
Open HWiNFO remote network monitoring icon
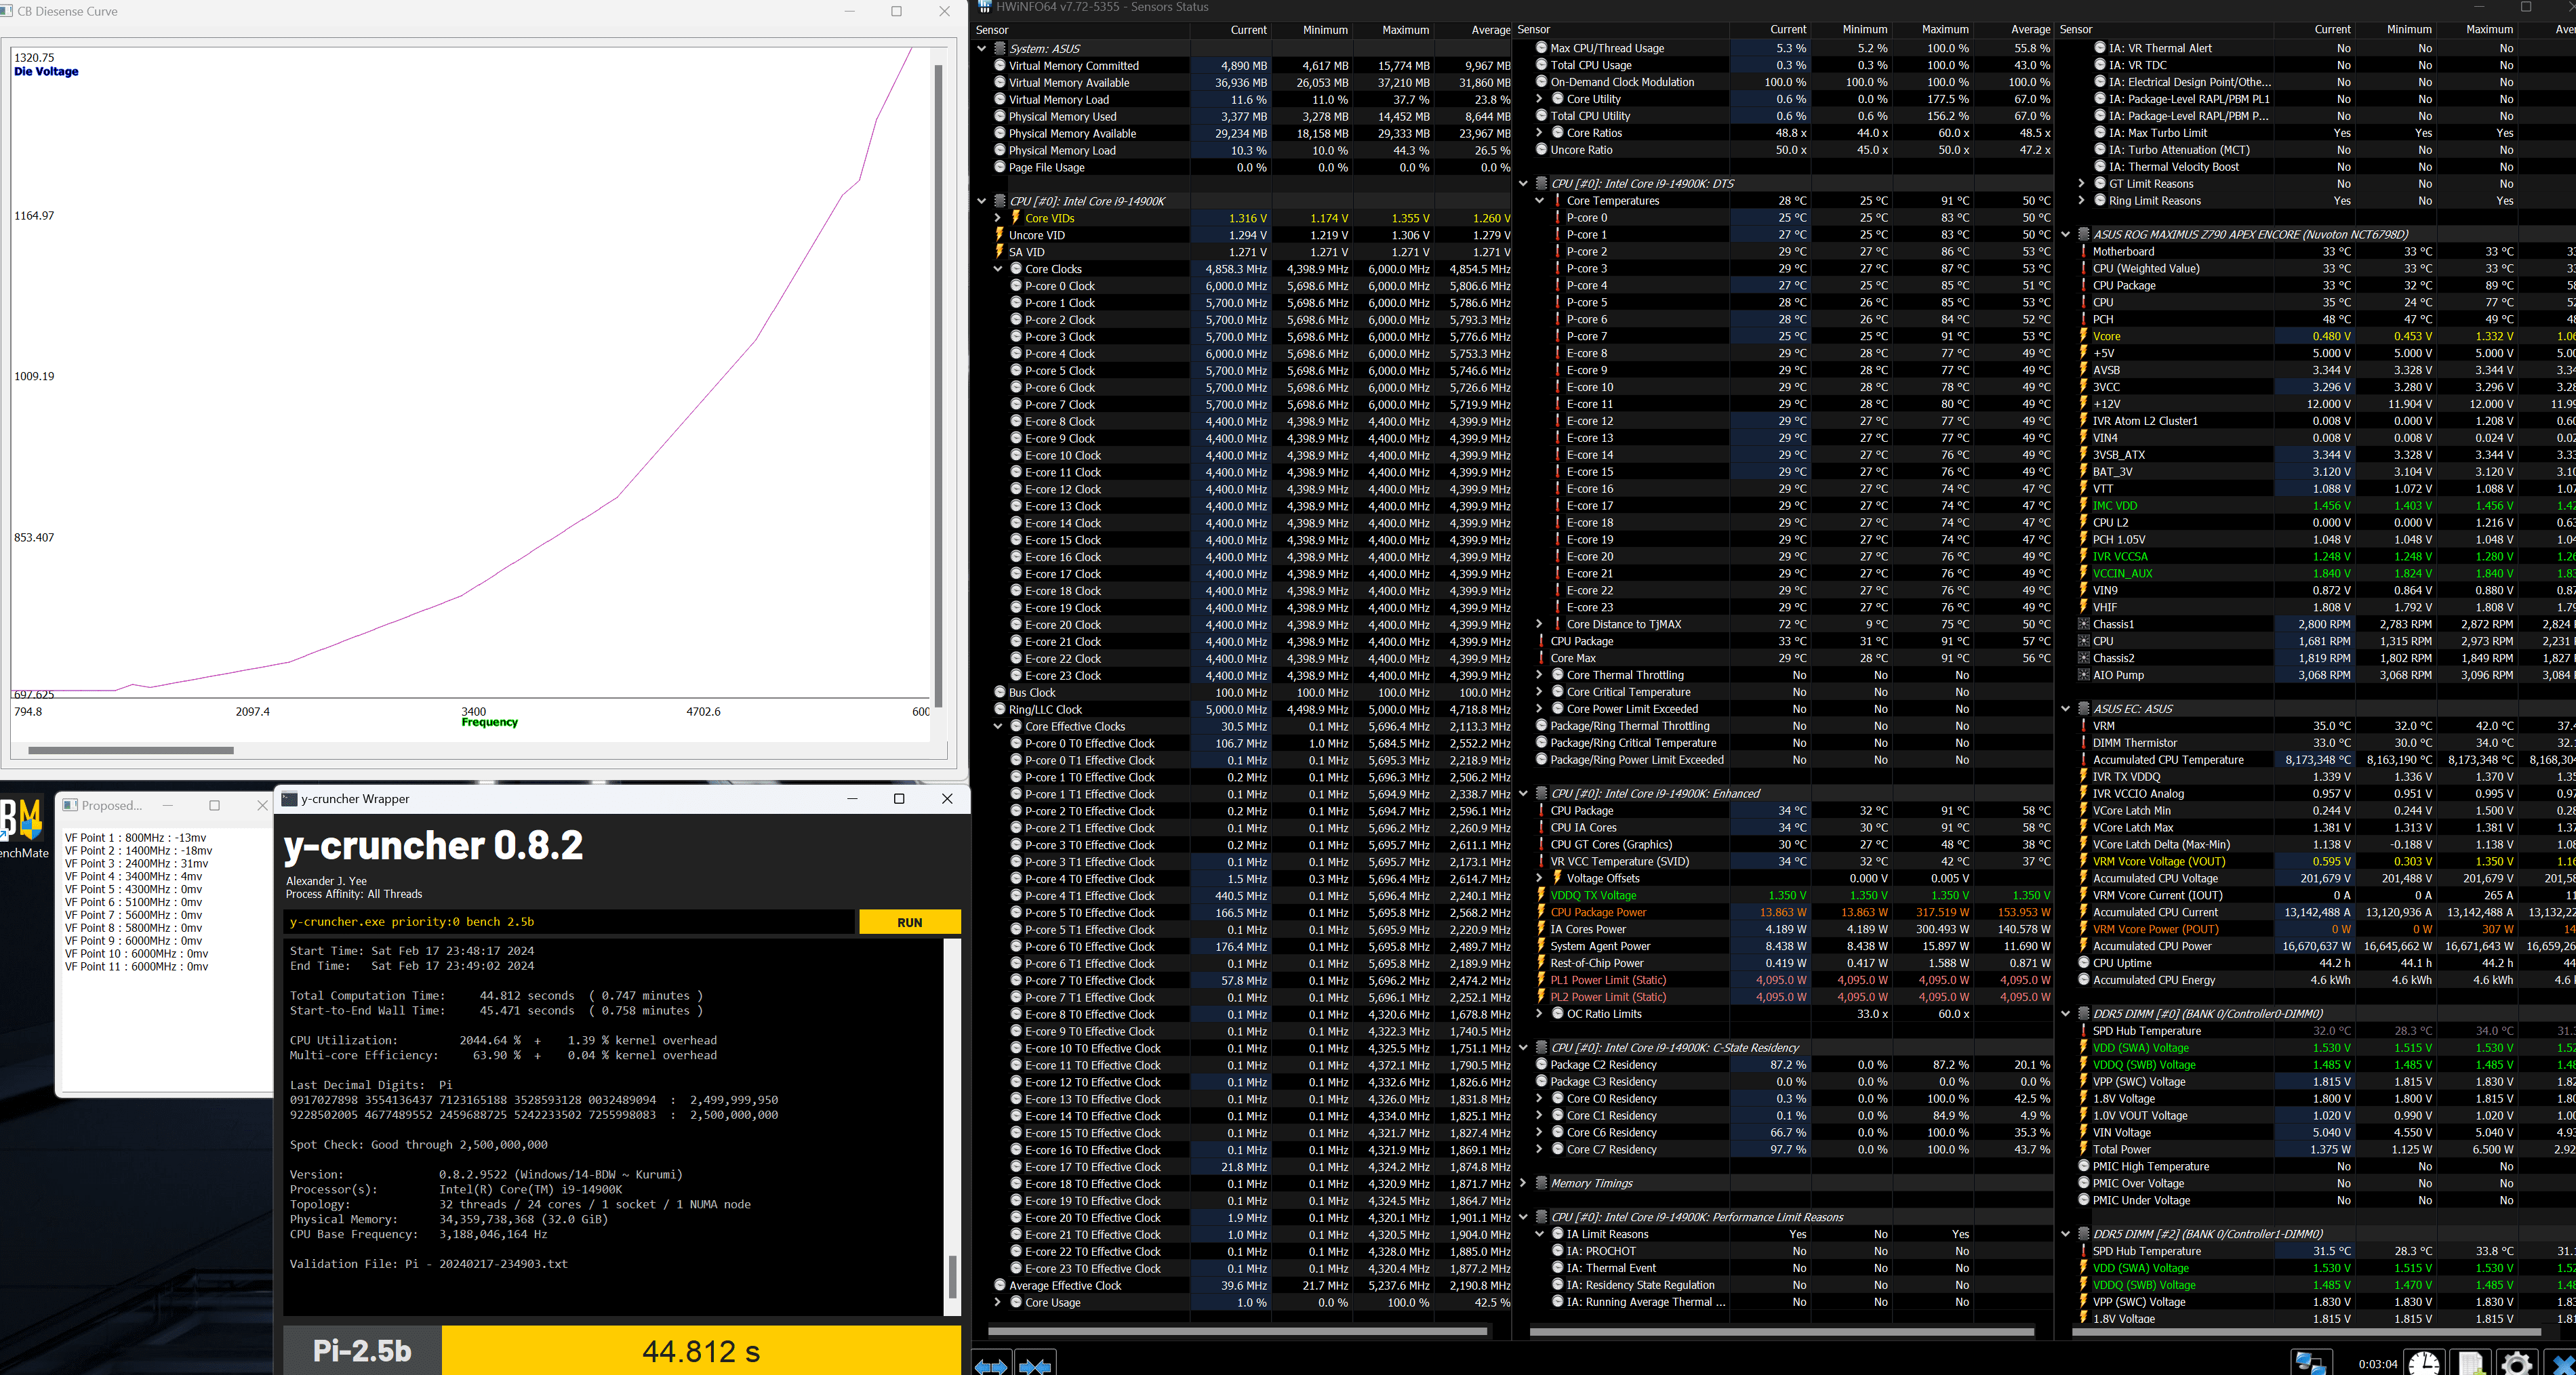[2311, 1363]
